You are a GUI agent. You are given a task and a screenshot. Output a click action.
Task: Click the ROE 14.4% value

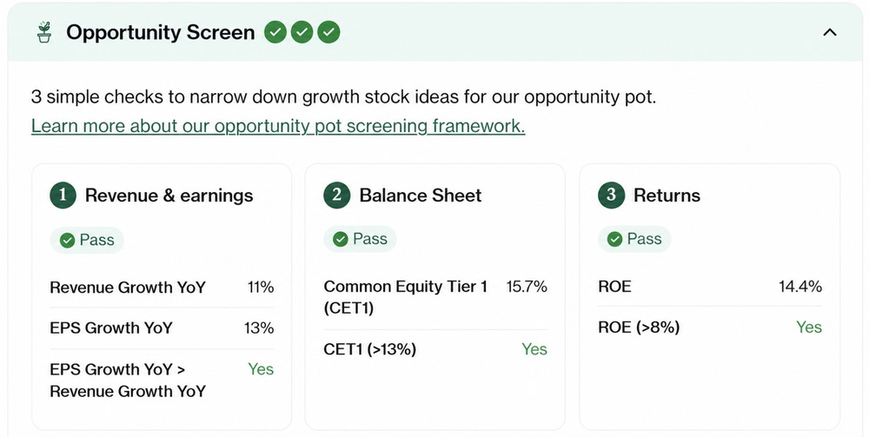pyautogui.click(x=800, y=287)
